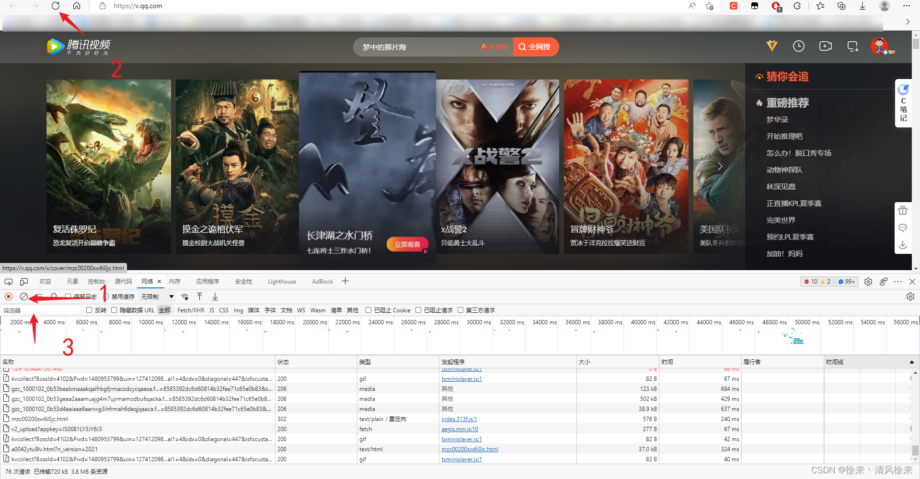The width and height of the screenshot is (920, 479).
Task: Click the read aloud icon in address bar
Action: coord(692,6)
